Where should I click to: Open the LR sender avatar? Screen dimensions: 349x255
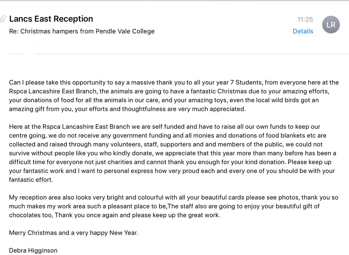tap(331, 25)
